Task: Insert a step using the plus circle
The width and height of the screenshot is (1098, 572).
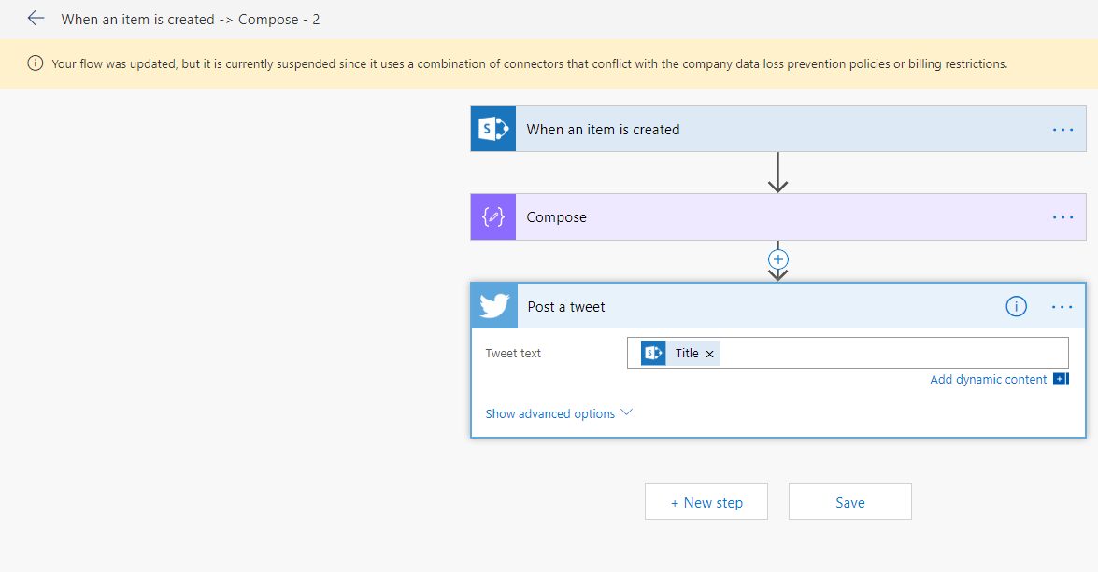Action: [x=778, y=259]
